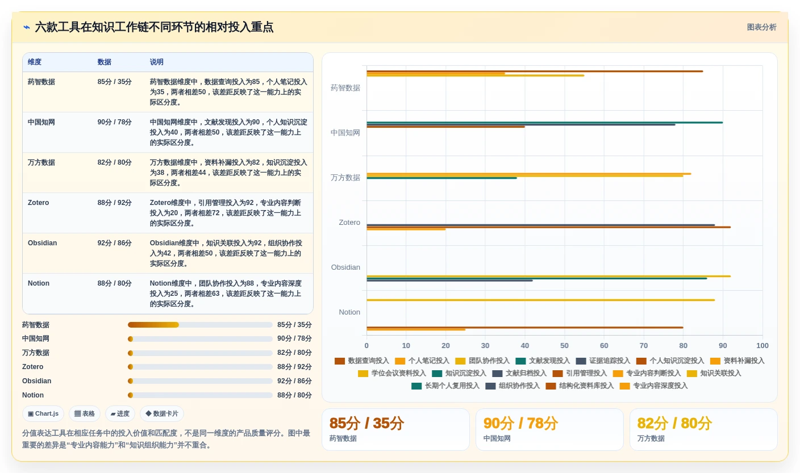Open the 82分 / 80分 万方数据 card
Viewport: 800px width, 473px height.
tap(703, 429)
